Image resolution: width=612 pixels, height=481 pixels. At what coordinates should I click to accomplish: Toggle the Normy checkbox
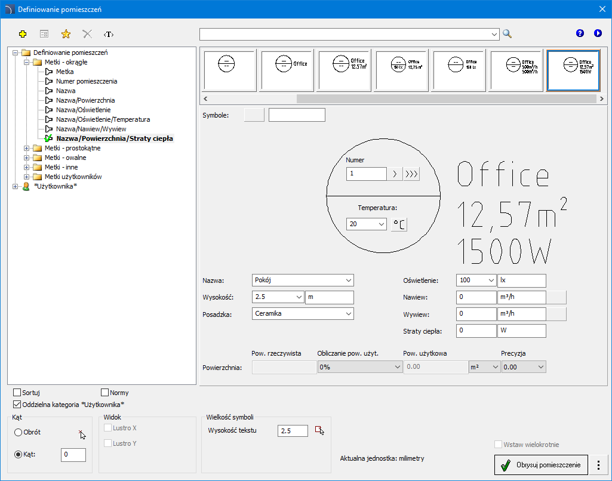[105, 393]
